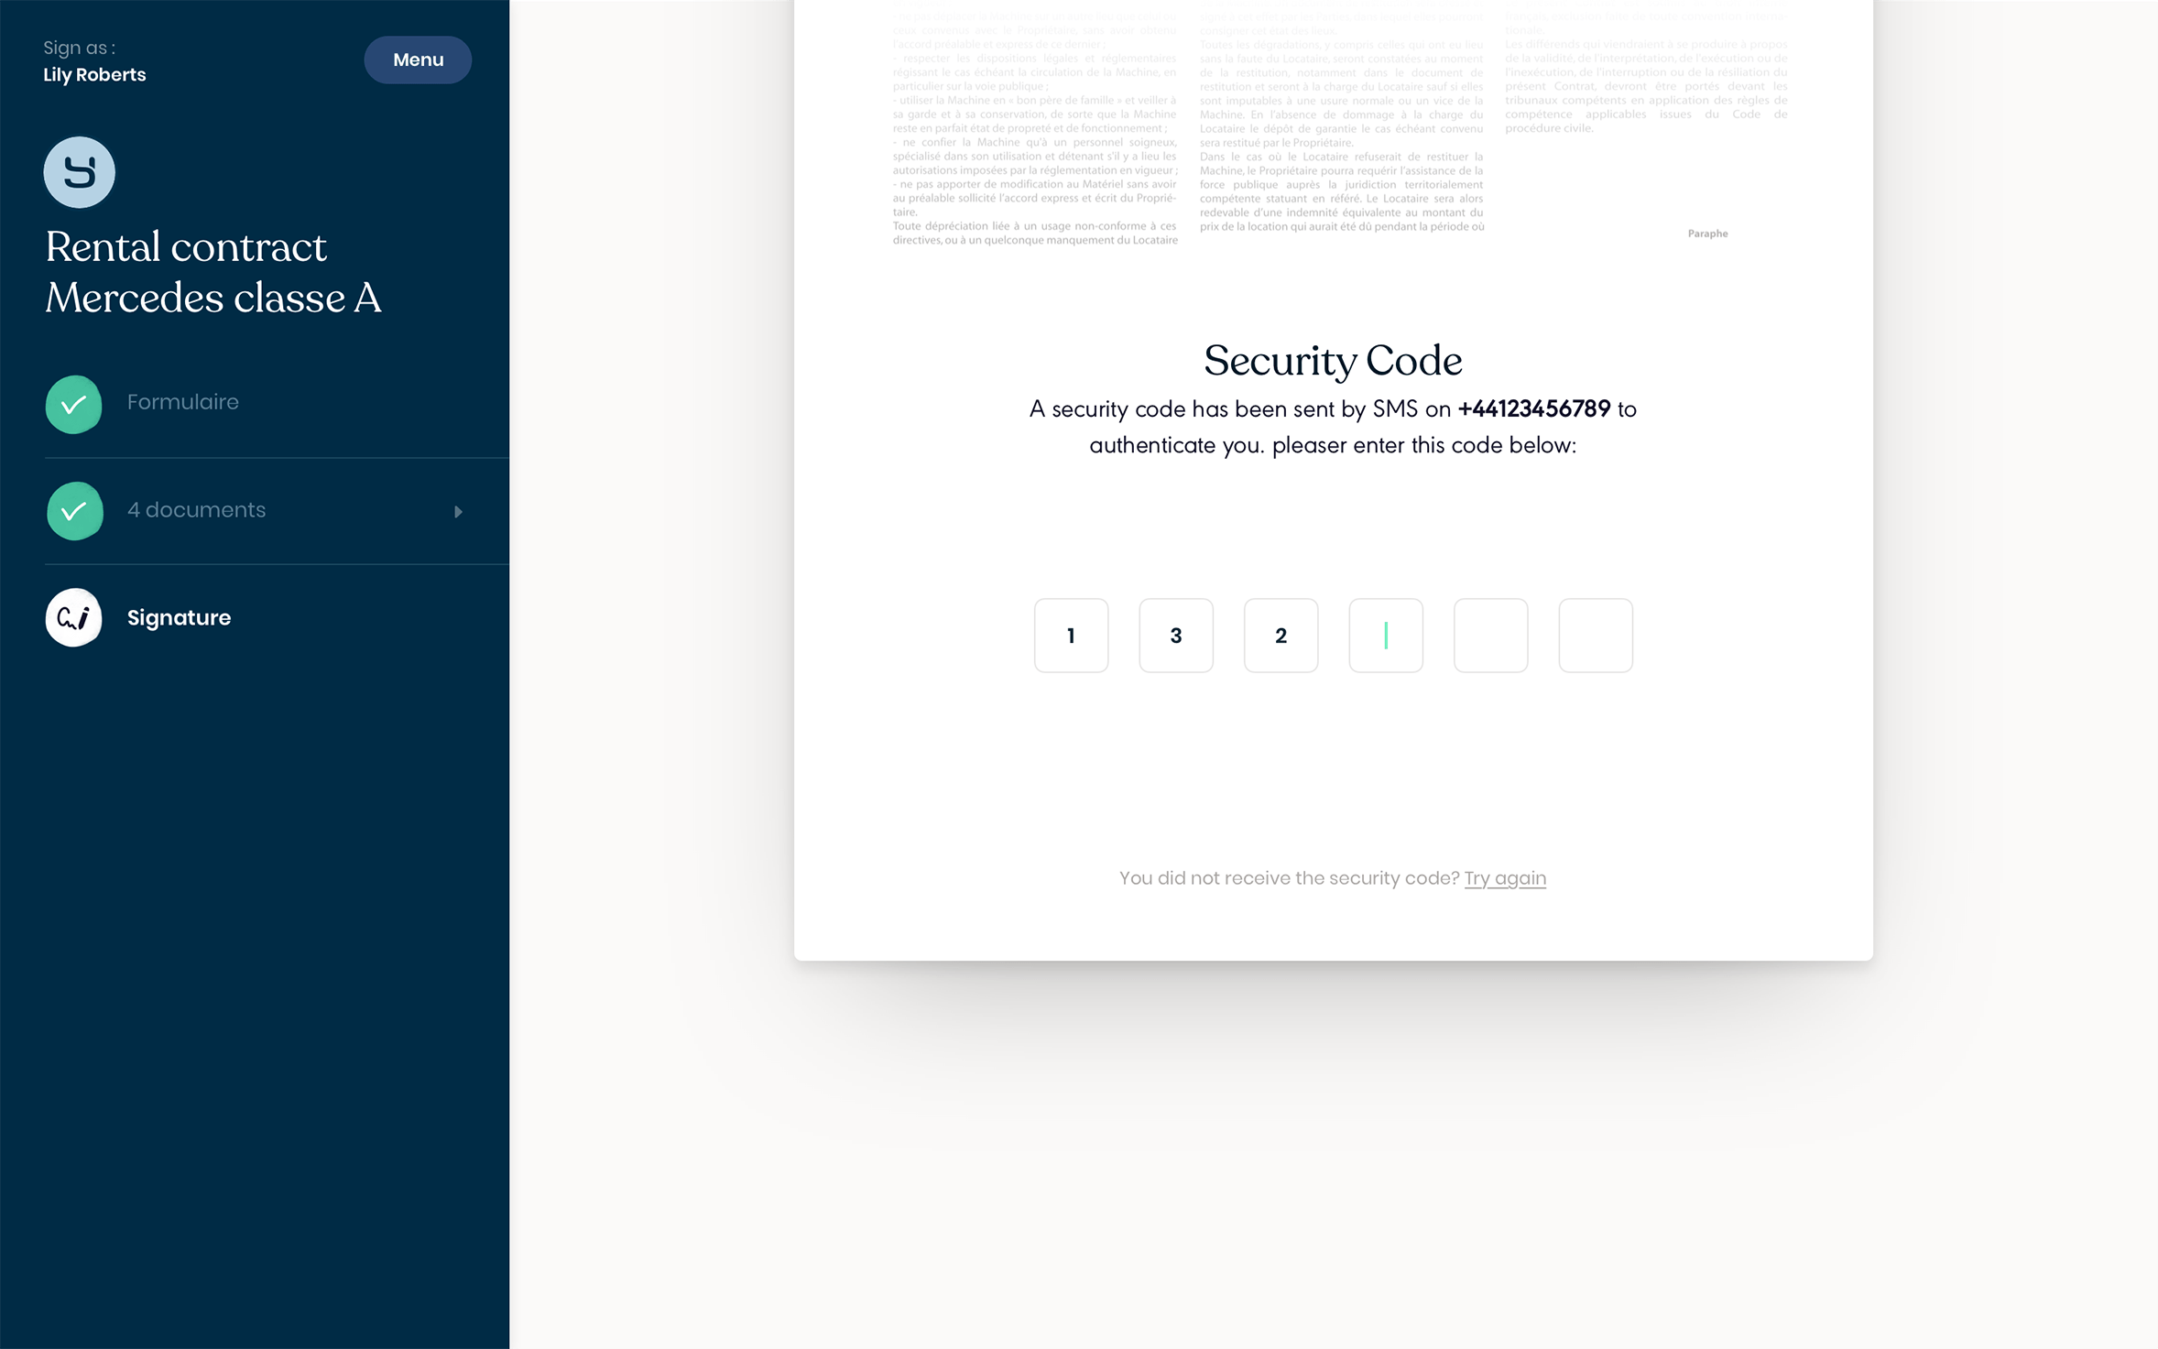The height and width of the screenshot is (1349, 2158).
Task: Expand the 4 documents section
Action: (x=457, y=510)
